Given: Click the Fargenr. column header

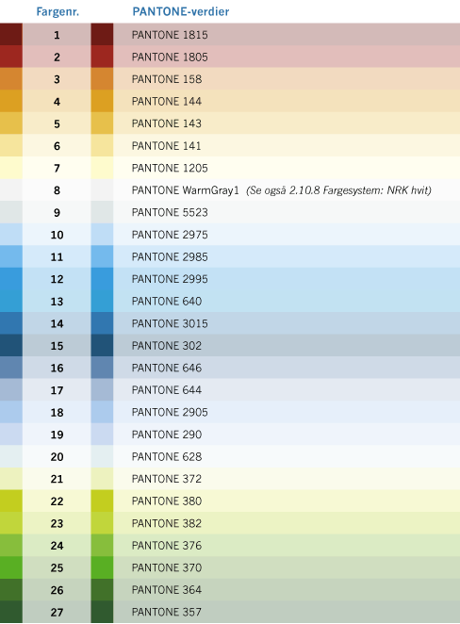Looking at the screenshot, I should click(57, 11).
